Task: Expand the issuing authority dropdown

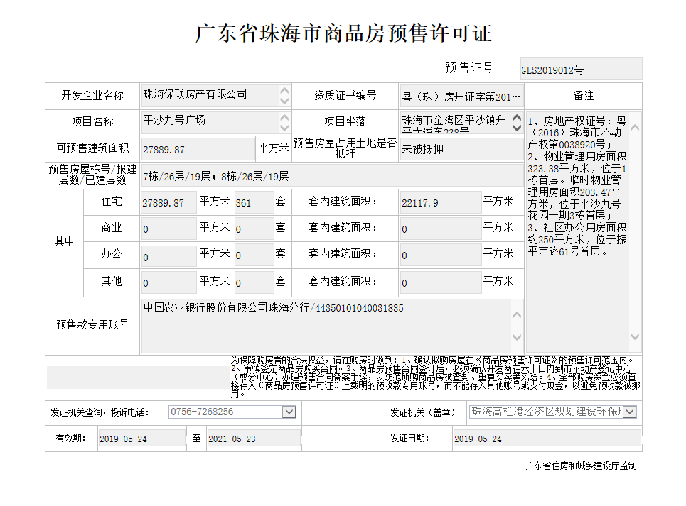Action: 629,412
